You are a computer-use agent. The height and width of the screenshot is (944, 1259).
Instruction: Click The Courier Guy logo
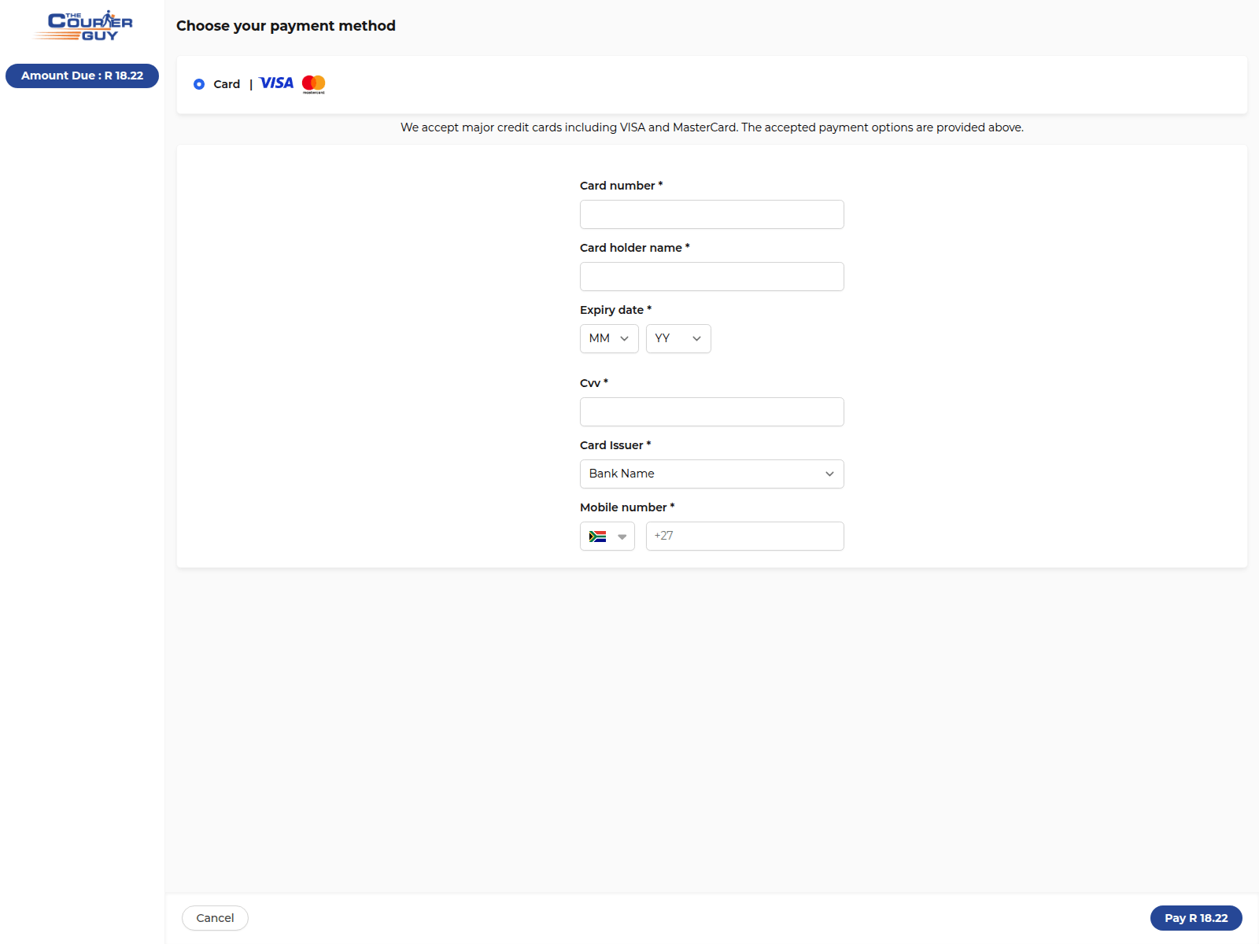coord(83,26)
